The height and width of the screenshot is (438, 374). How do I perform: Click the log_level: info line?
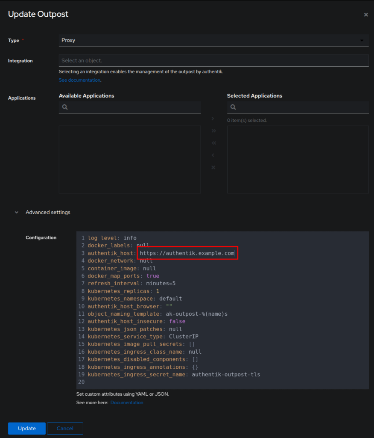(112, 238)
